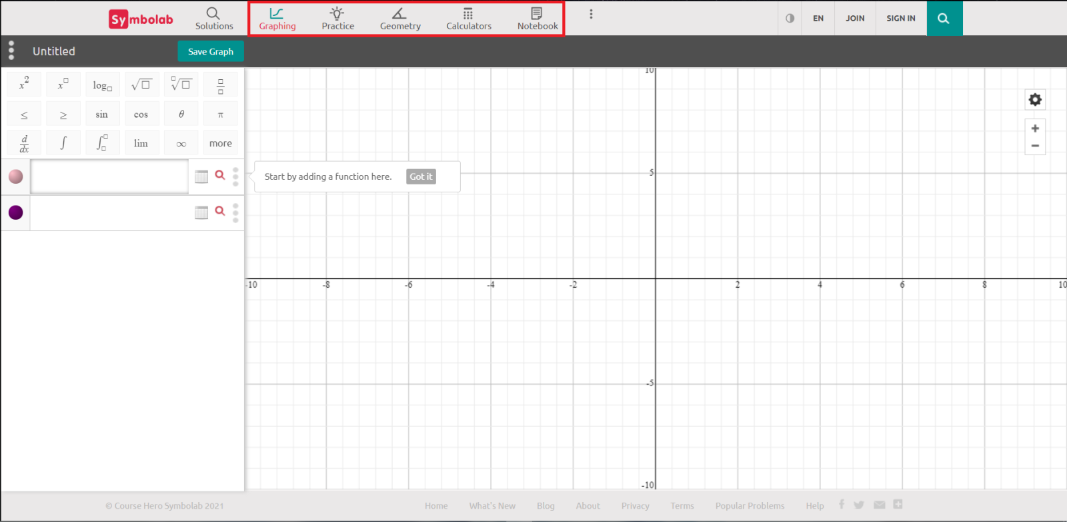Insert greater than or equal sign

coord(63,114)
